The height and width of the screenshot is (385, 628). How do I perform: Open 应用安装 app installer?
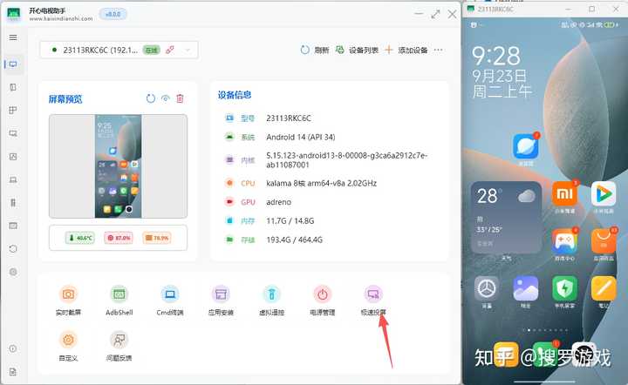pos(221,294)
